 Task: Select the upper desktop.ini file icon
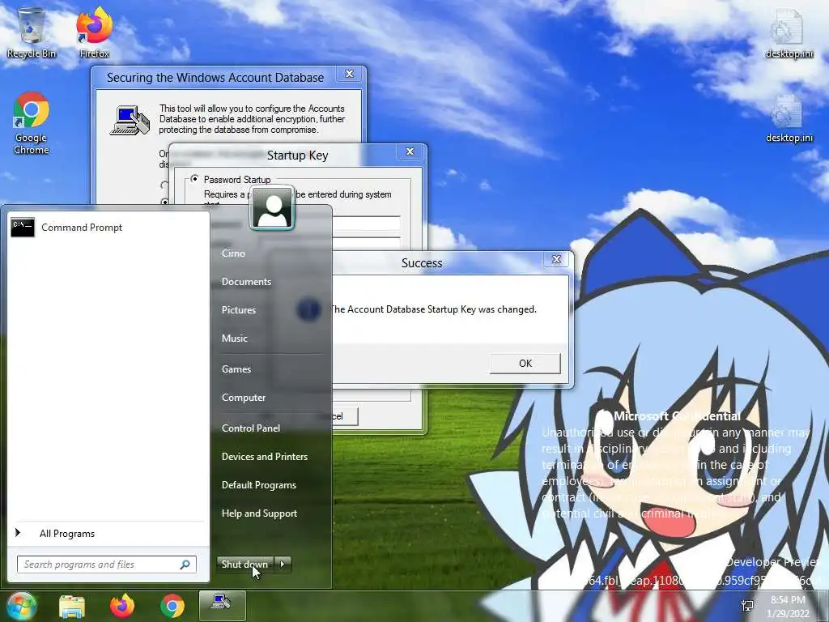coord(789,32)
